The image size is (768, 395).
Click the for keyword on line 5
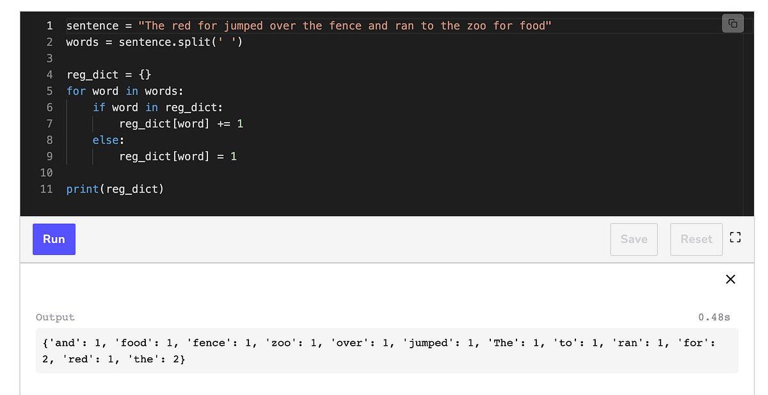pyautogui.click(x=76, y=91)
